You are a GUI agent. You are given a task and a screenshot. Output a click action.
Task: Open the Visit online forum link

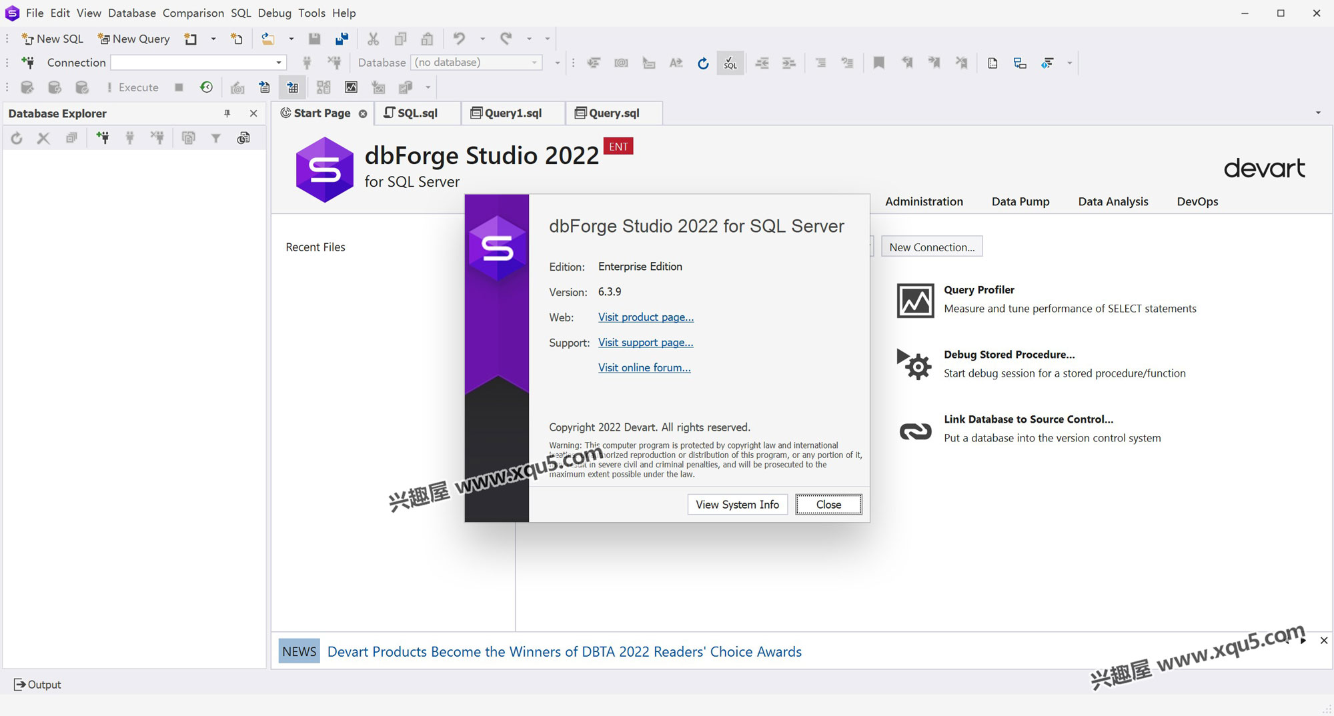[x=644, y=368]
